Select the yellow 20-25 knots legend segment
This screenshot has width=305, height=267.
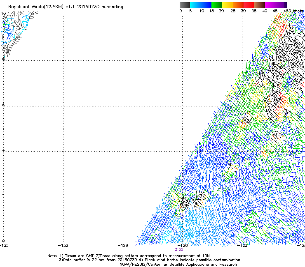tap(228, 5)
